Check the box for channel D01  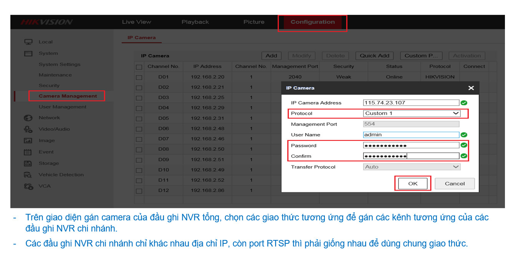point(139,77)
